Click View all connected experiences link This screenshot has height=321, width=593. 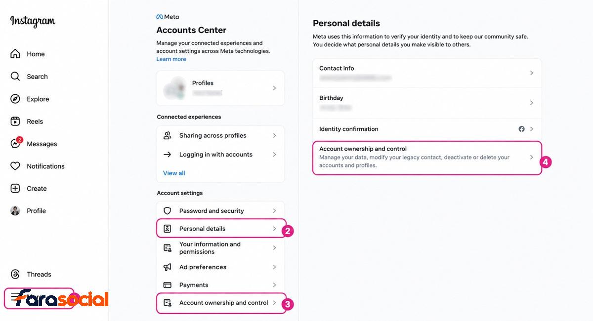click(174, 173)
